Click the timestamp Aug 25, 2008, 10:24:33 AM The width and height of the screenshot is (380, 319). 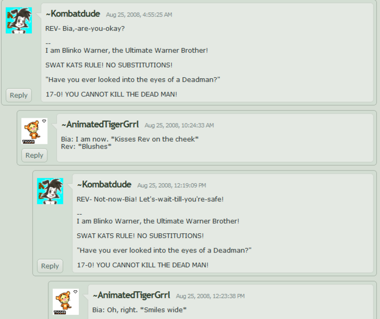point(179,126)
